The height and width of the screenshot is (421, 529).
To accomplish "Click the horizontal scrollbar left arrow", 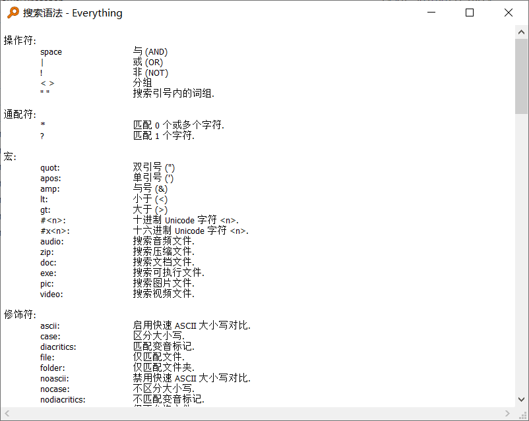I will [x=7, y=413].
